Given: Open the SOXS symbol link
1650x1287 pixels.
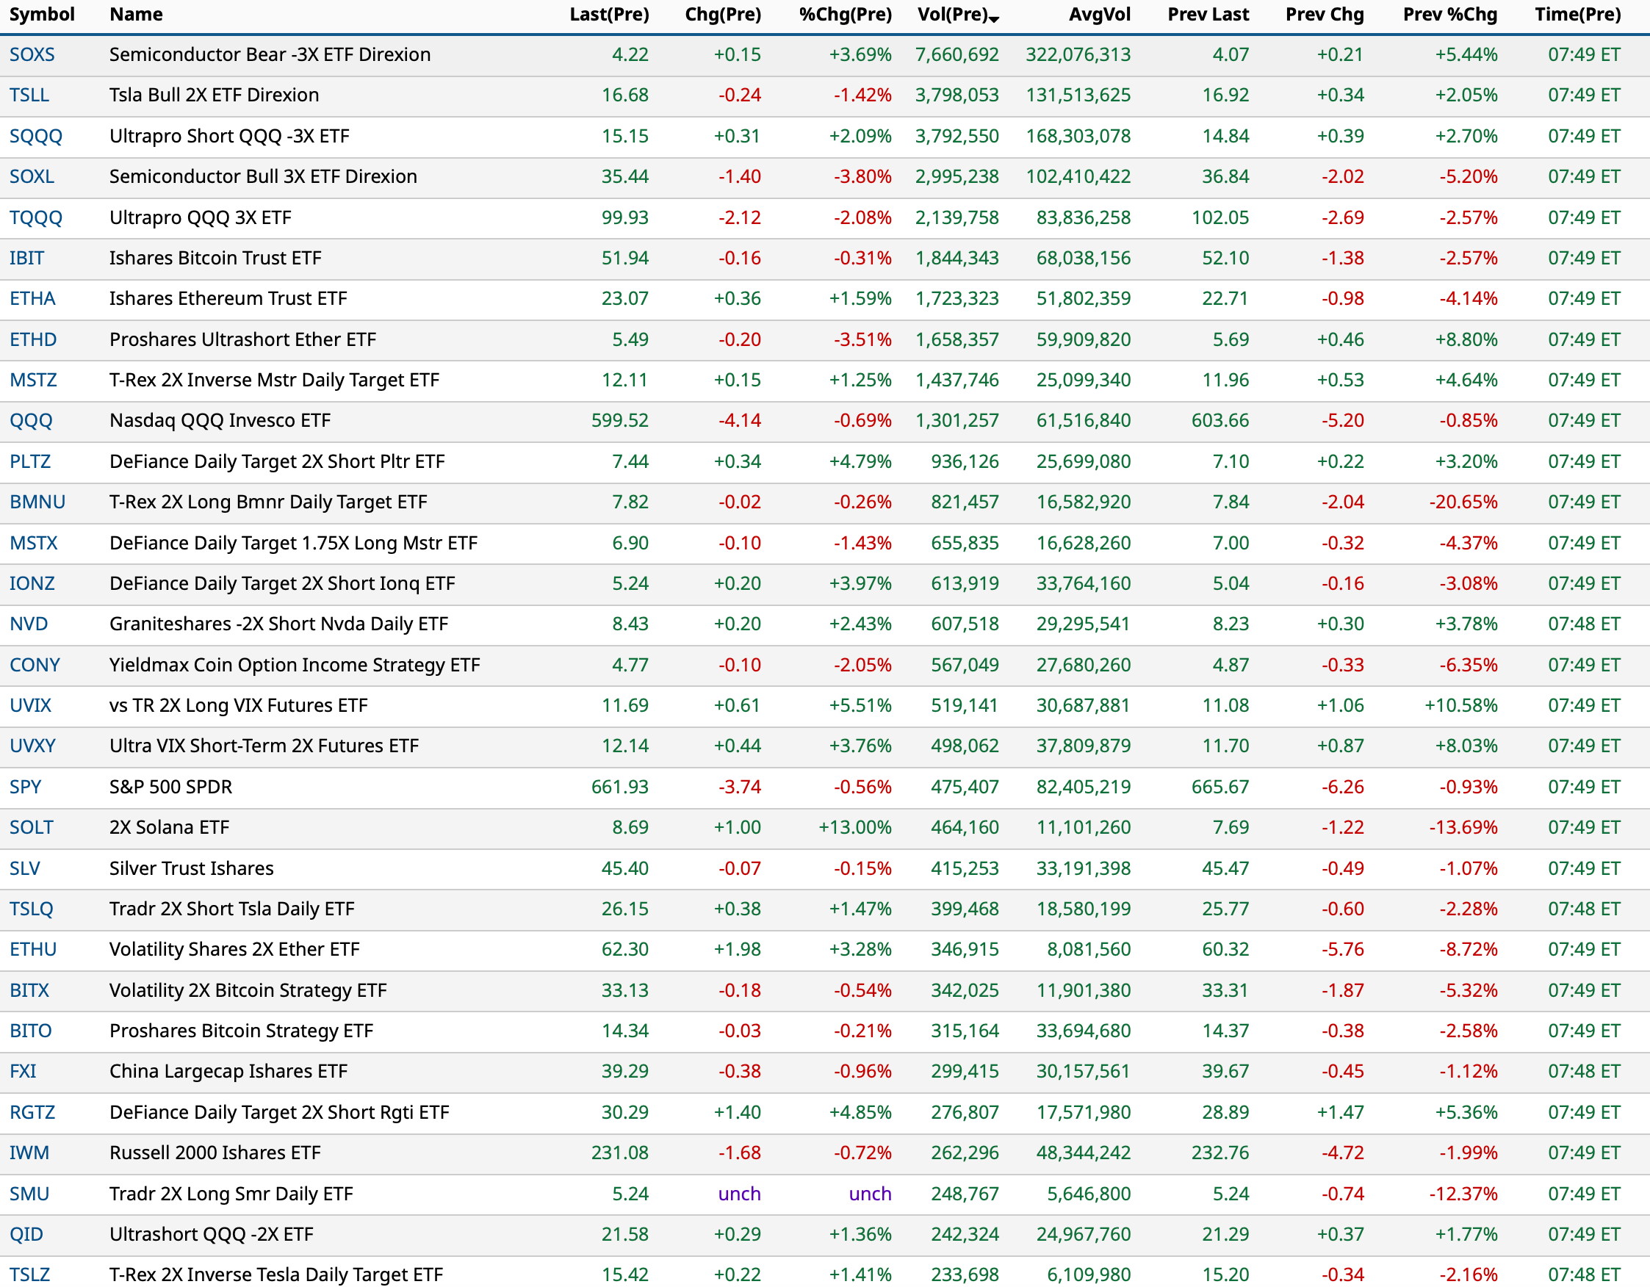Looking at the screenshot, I should 32,54.
